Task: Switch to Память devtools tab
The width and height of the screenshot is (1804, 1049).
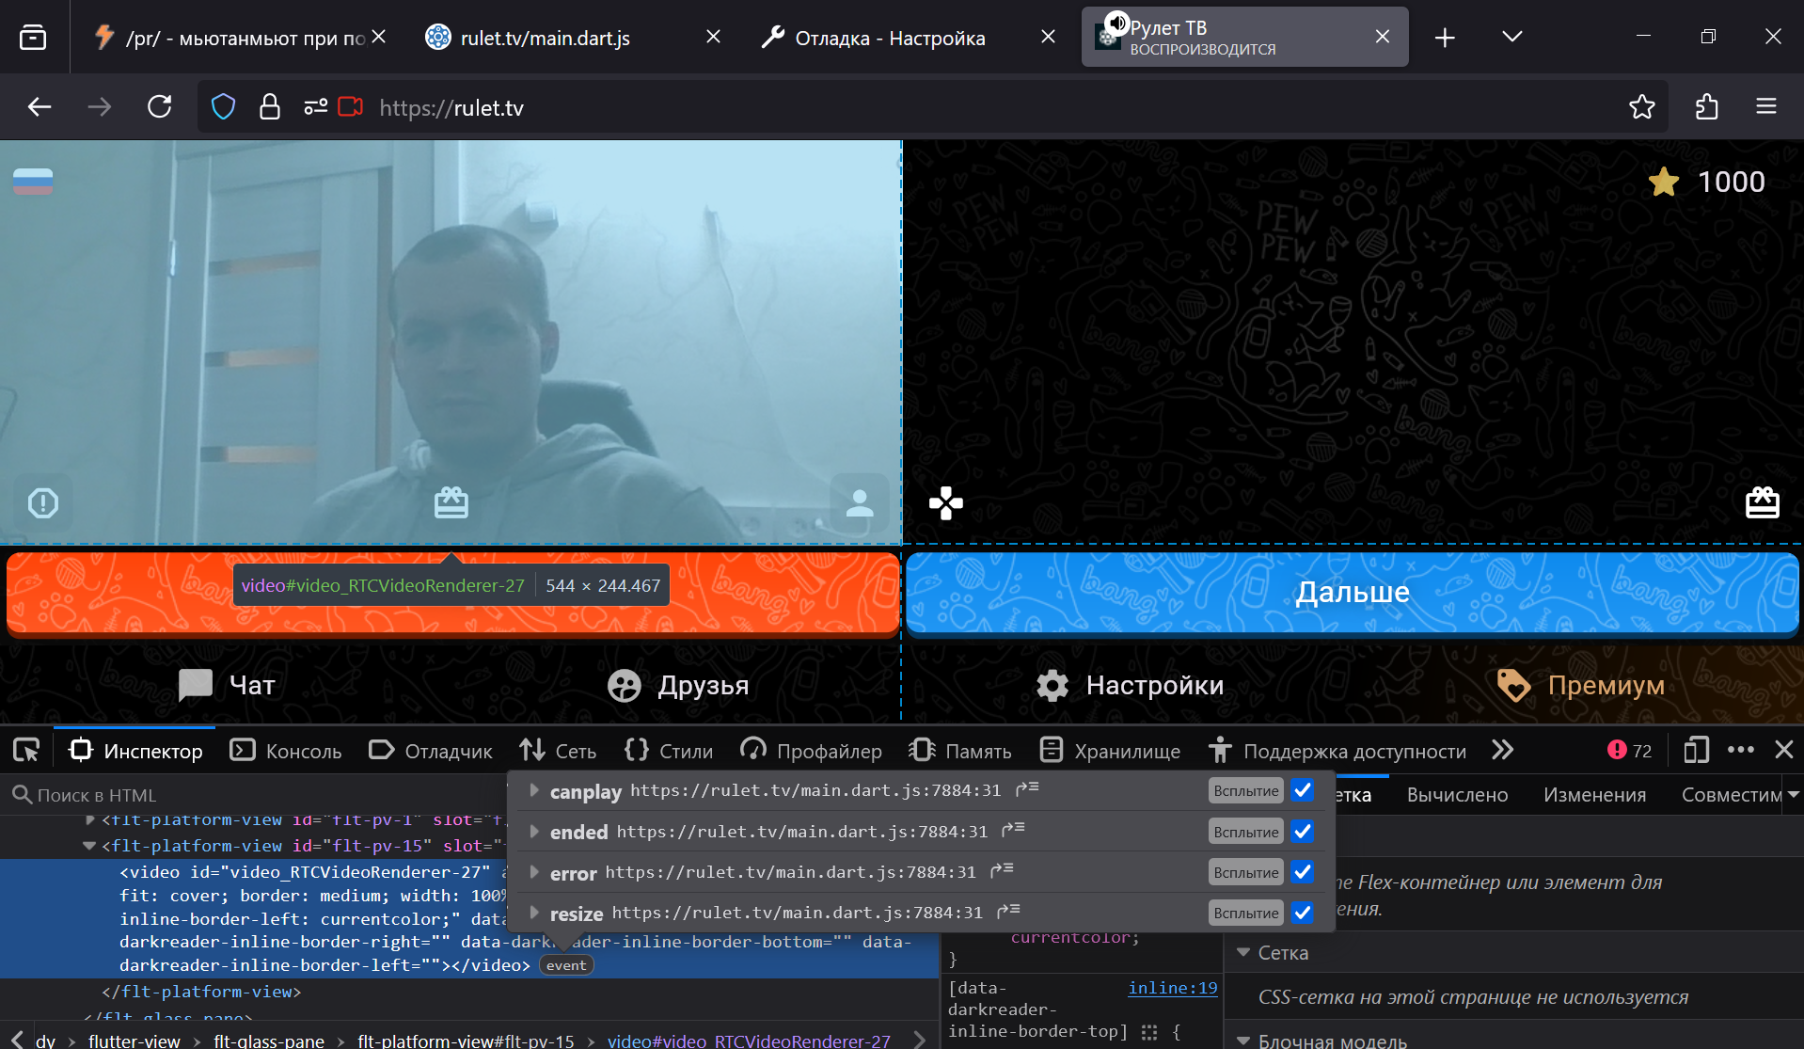Action: (960, 751)
